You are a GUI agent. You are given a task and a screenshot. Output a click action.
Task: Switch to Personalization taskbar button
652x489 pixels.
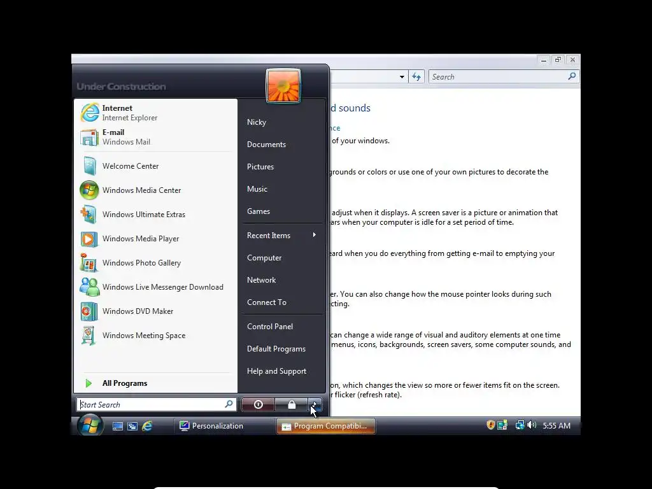[x=223, y=426]
